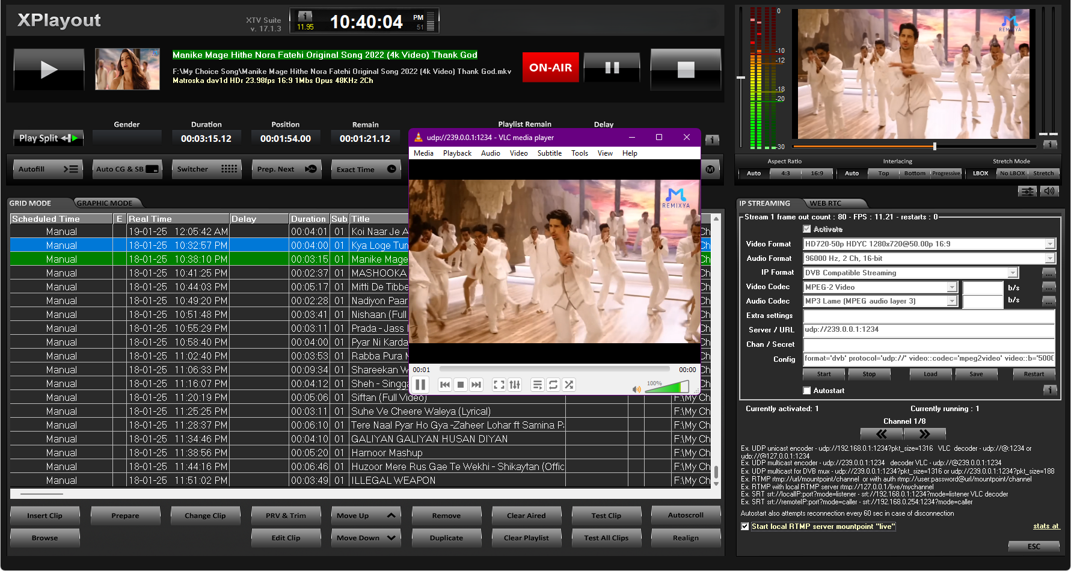Select No LBOX stretch mode

coord(1012,174)
